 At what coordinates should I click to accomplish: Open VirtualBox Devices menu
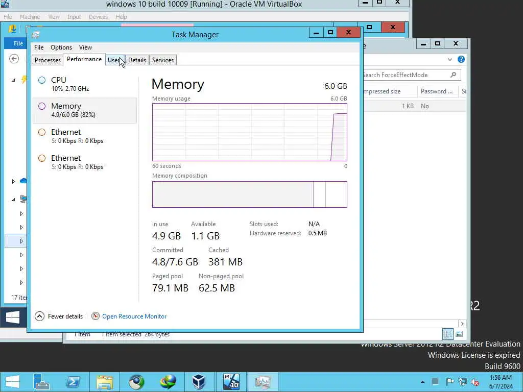coord(98,17)
